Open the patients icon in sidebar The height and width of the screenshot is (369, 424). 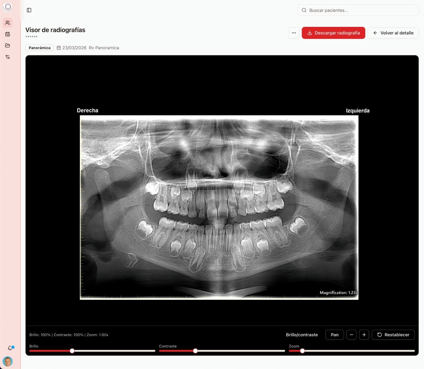pos(7,23)
